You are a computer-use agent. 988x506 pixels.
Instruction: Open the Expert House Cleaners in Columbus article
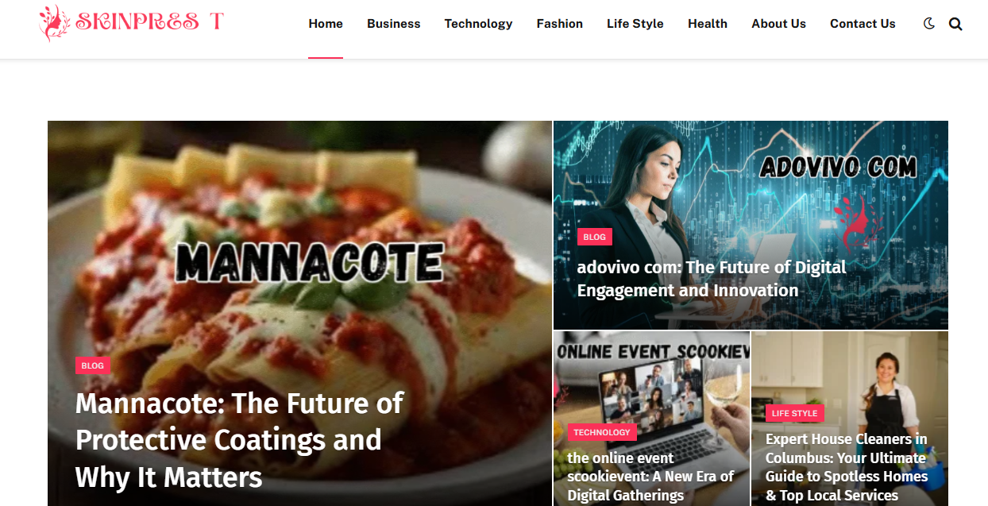[847, 467]
